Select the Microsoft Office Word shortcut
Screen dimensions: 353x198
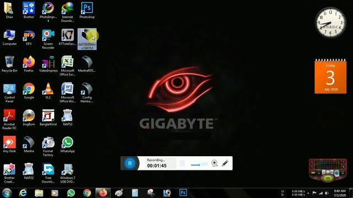tap(67, 93)
